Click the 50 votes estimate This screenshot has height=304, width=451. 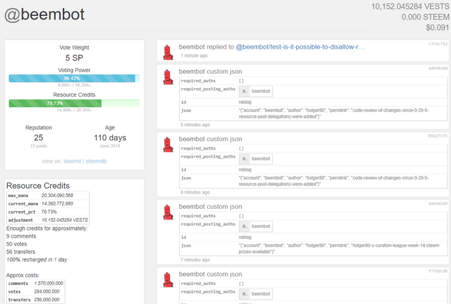click(16, 244)
